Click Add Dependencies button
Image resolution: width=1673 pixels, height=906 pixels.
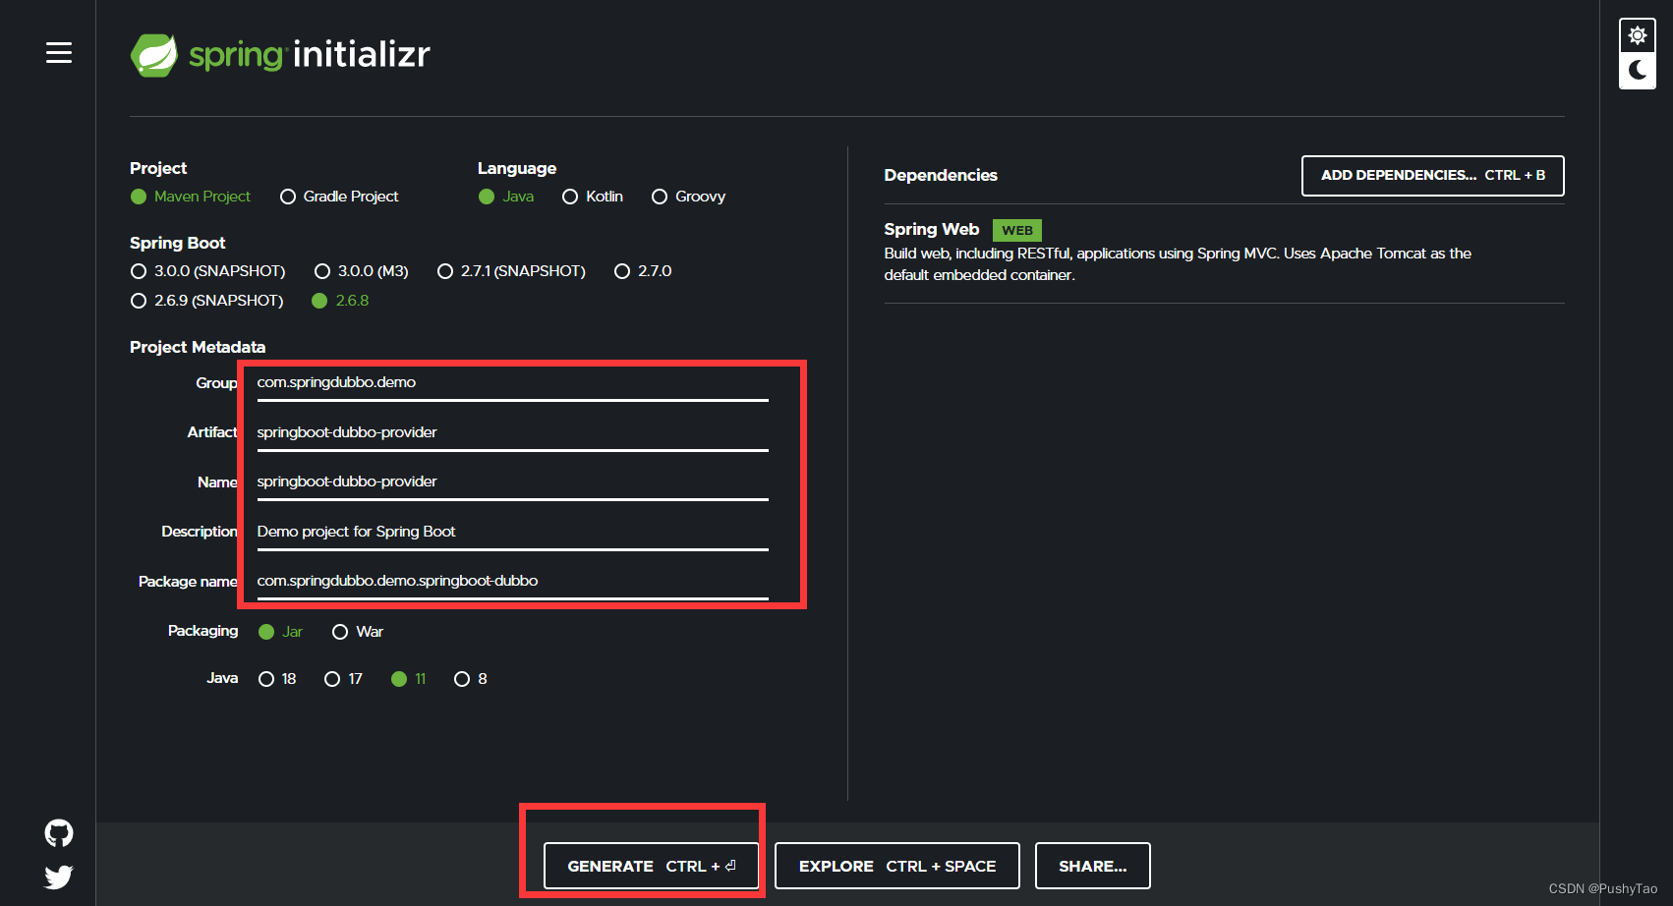(1432, 176)
